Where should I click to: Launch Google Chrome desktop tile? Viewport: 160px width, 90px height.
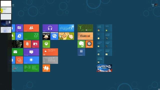100,28
